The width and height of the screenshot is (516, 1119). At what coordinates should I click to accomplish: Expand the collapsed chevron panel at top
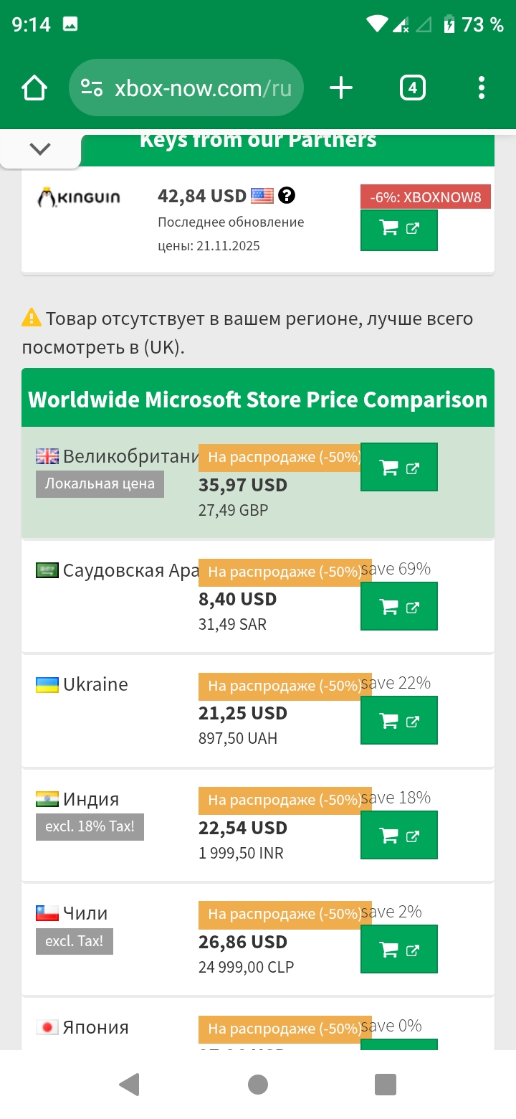[40, 149]
